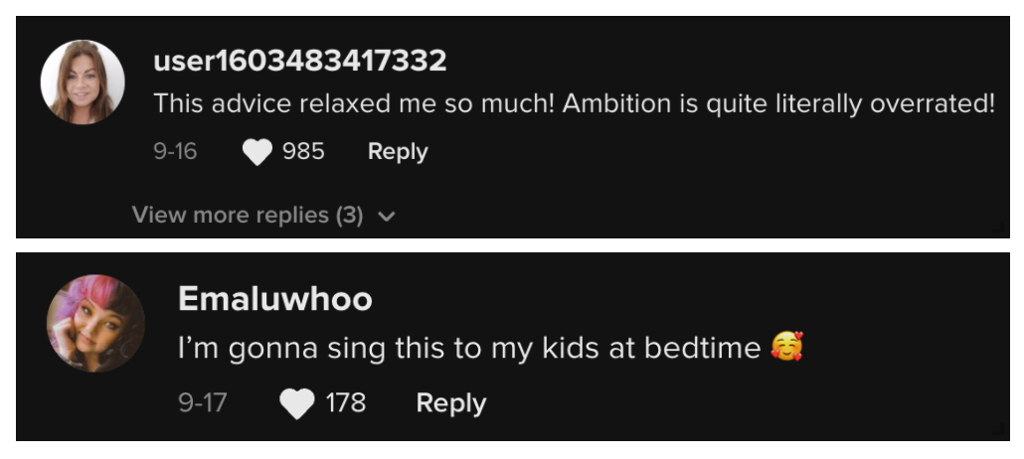This screenshot has height=459, width=1024.
Task: Click the 9-17 comment date
Action: click(x=203, y=403)
